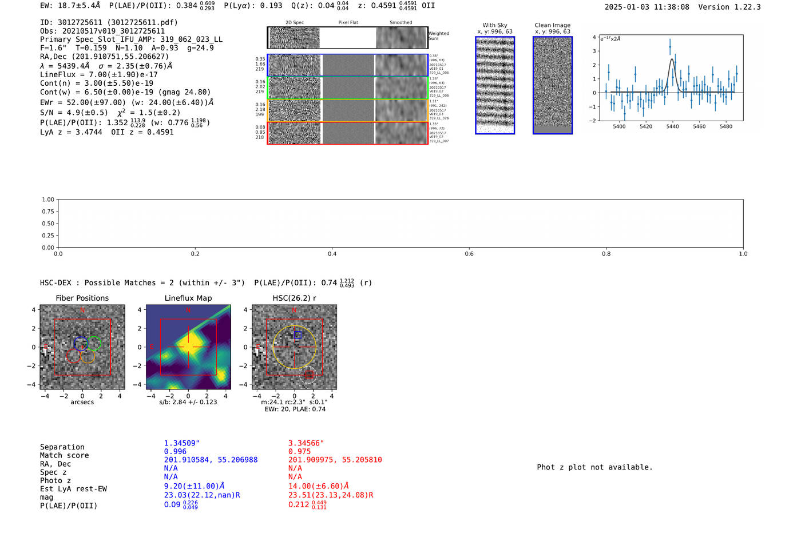Click the yellow aperture circle in HSC image
Viewport: 801px width, 545px height.
pos(294,347)
